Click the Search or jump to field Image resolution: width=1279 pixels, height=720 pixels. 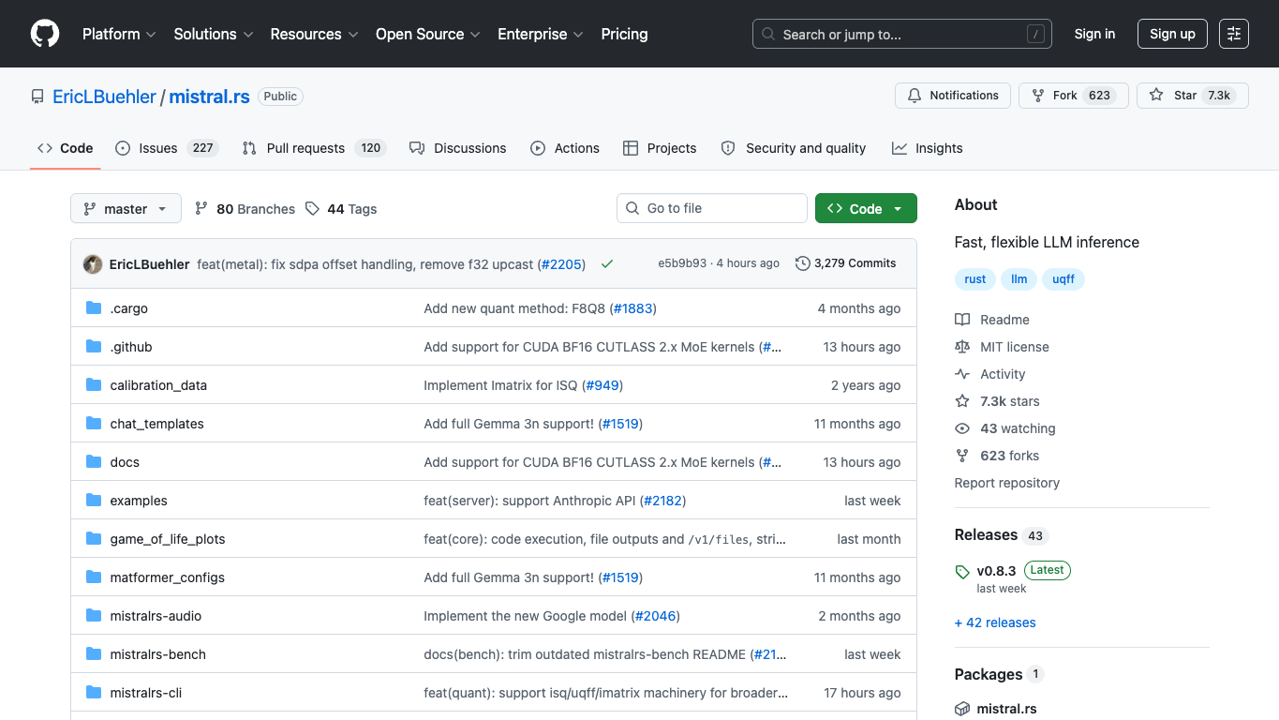902,35
